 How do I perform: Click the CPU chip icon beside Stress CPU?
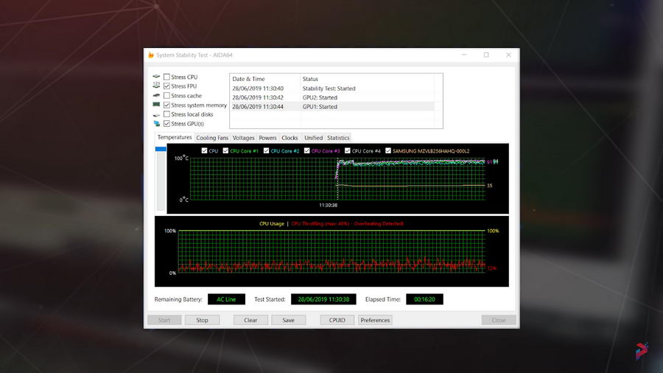click(x=156, y=77)
